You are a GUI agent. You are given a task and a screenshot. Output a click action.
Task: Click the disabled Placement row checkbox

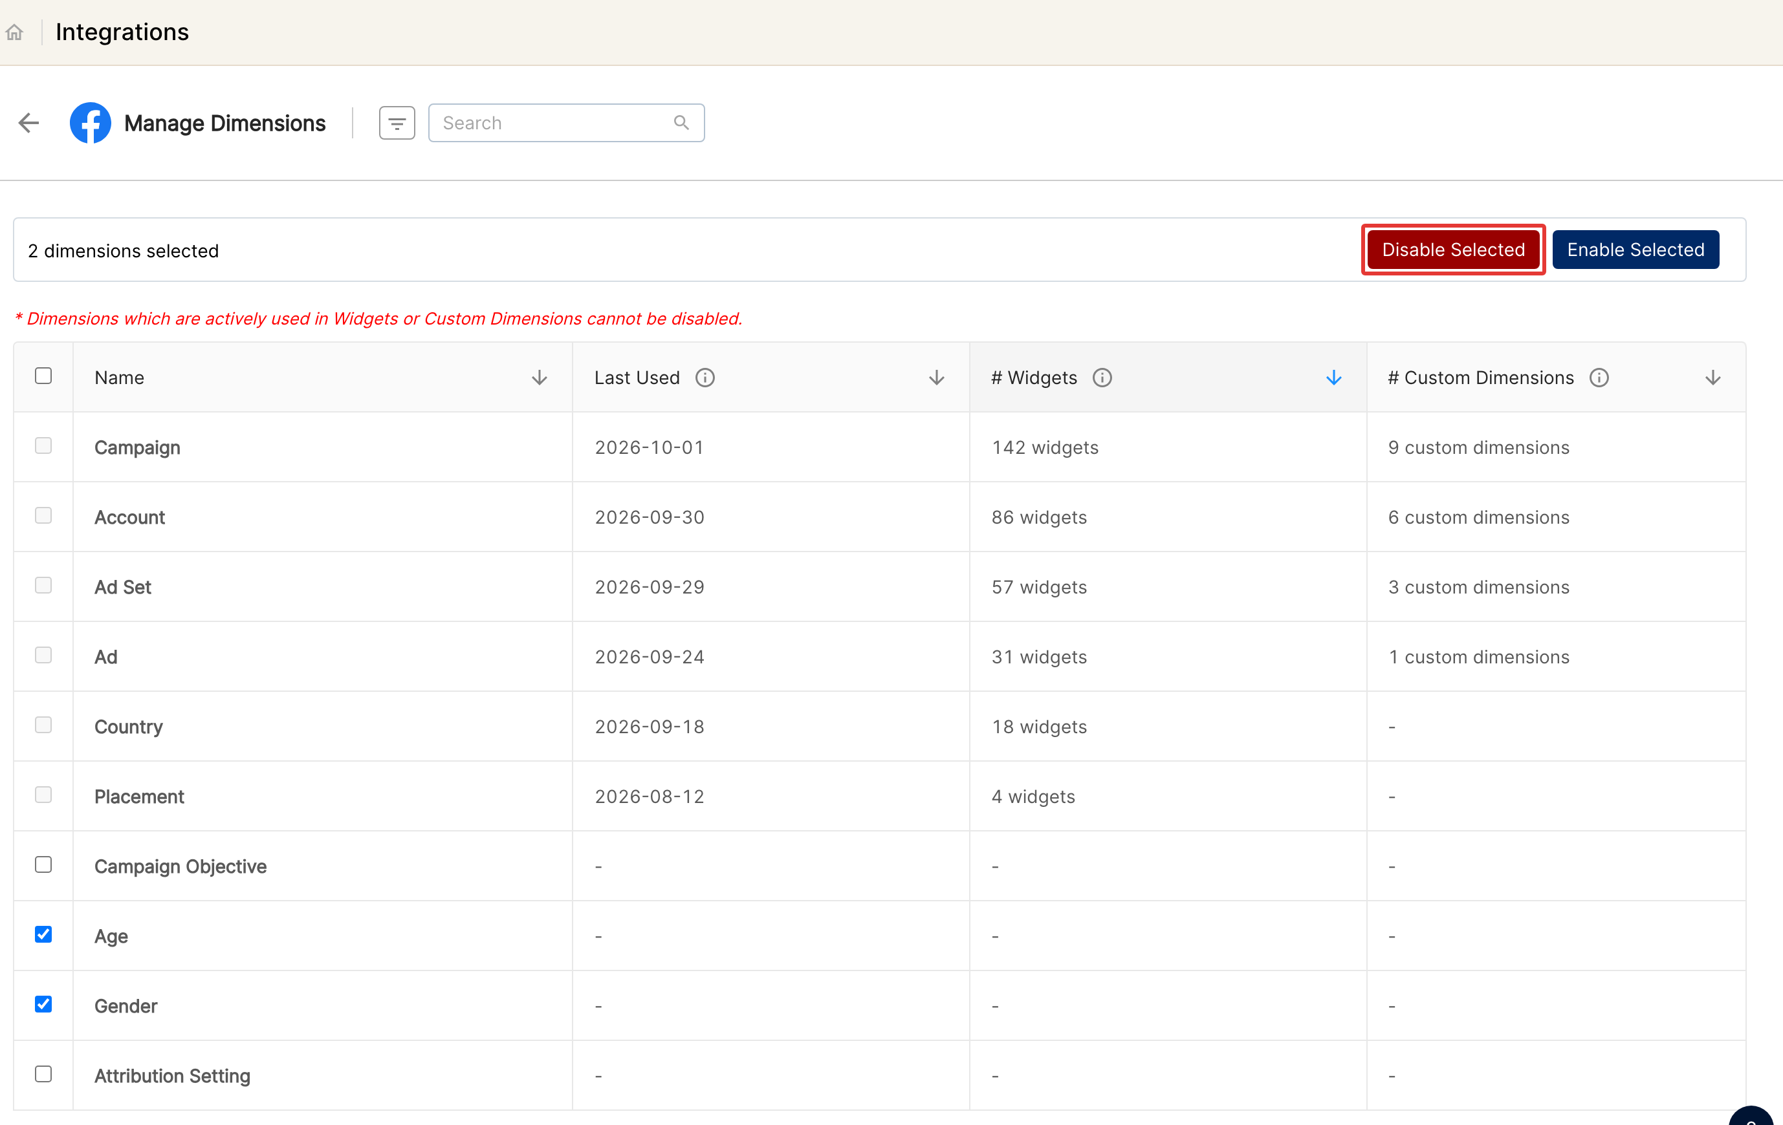click(x=44, y=795)
